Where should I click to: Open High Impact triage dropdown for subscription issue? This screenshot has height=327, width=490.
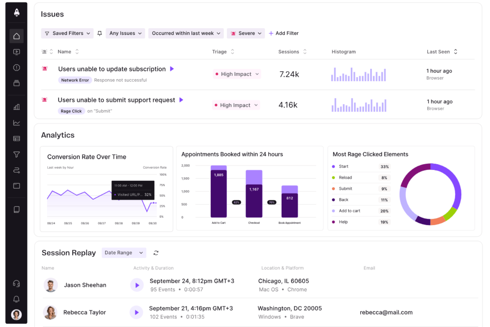(x=237, y=74)
